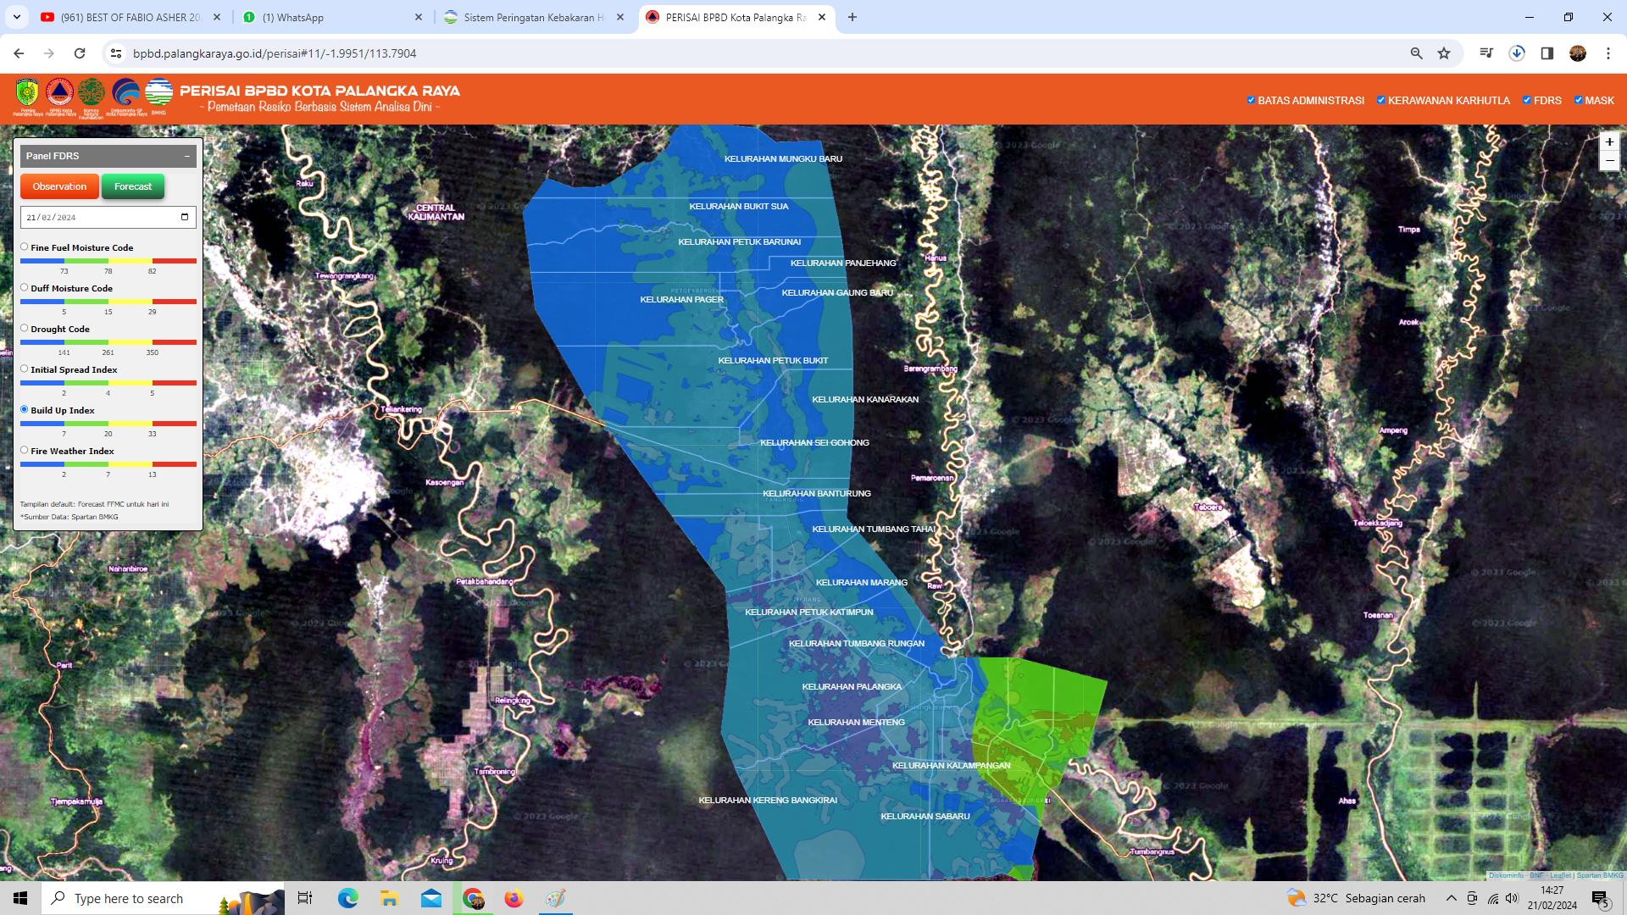1627x915 pixels.
Task: Click the Fine Fuel Moisture Code color legend bar
Action: click(108, 261)
